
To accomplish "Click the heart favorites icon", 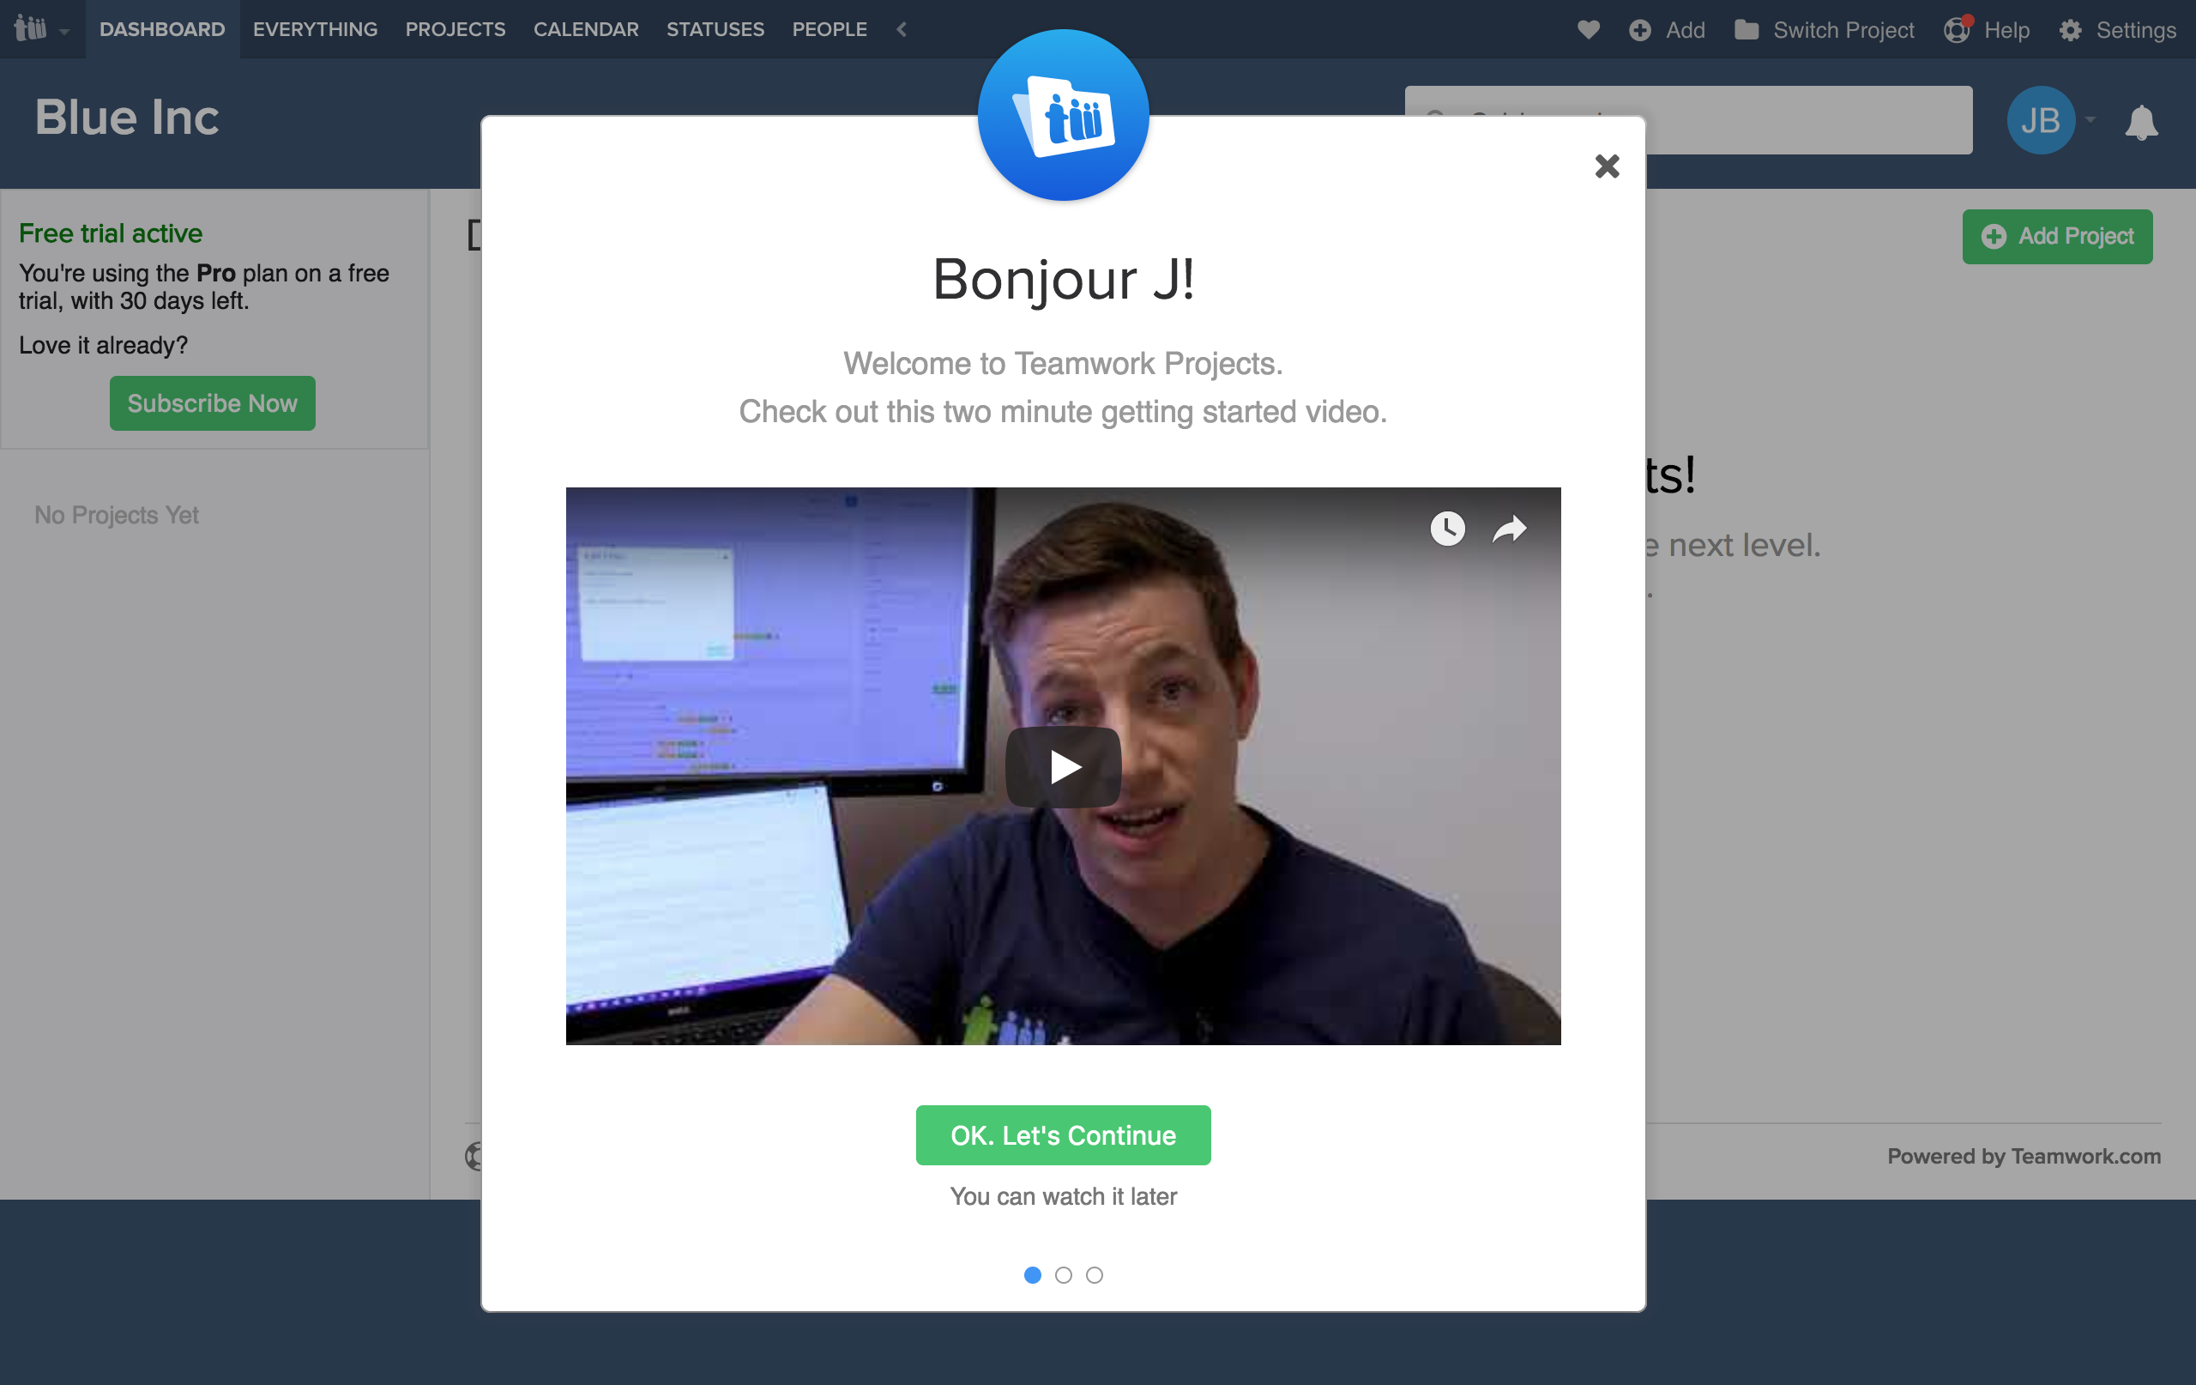I will click(x=1589, y=29).
